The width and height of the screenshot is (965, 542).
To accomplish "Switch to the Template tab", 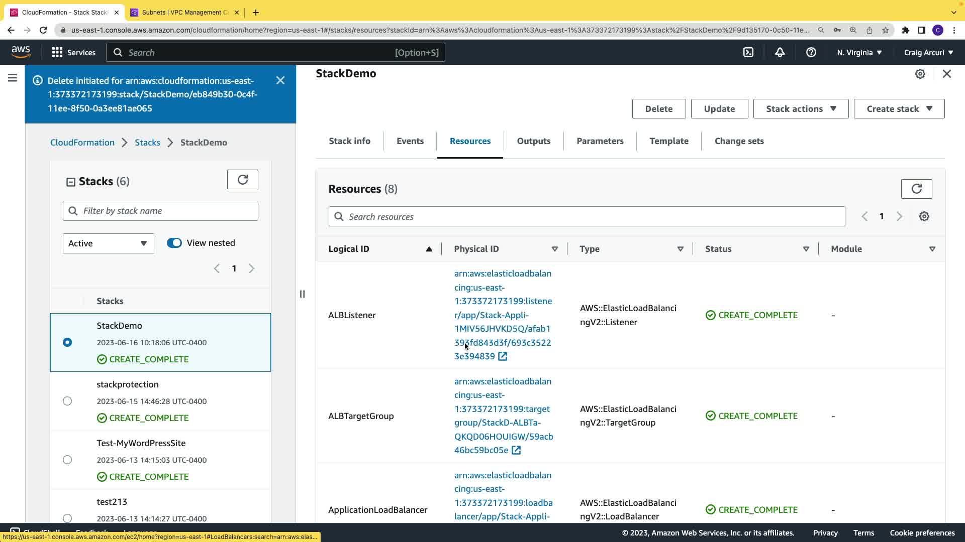I will click(668, 141).
